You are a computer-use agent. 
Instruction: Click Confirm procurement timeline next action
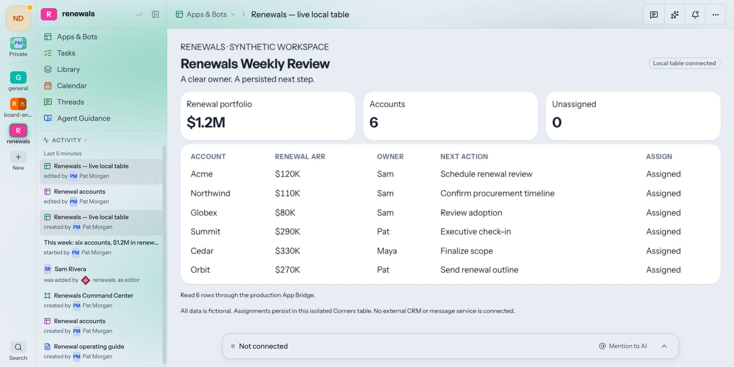point(497,194)
